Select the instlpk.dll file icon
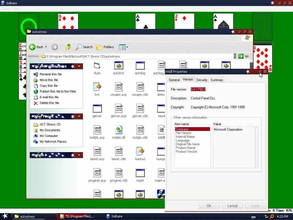This screenshot has width=293, height=220. pos(119,130)
